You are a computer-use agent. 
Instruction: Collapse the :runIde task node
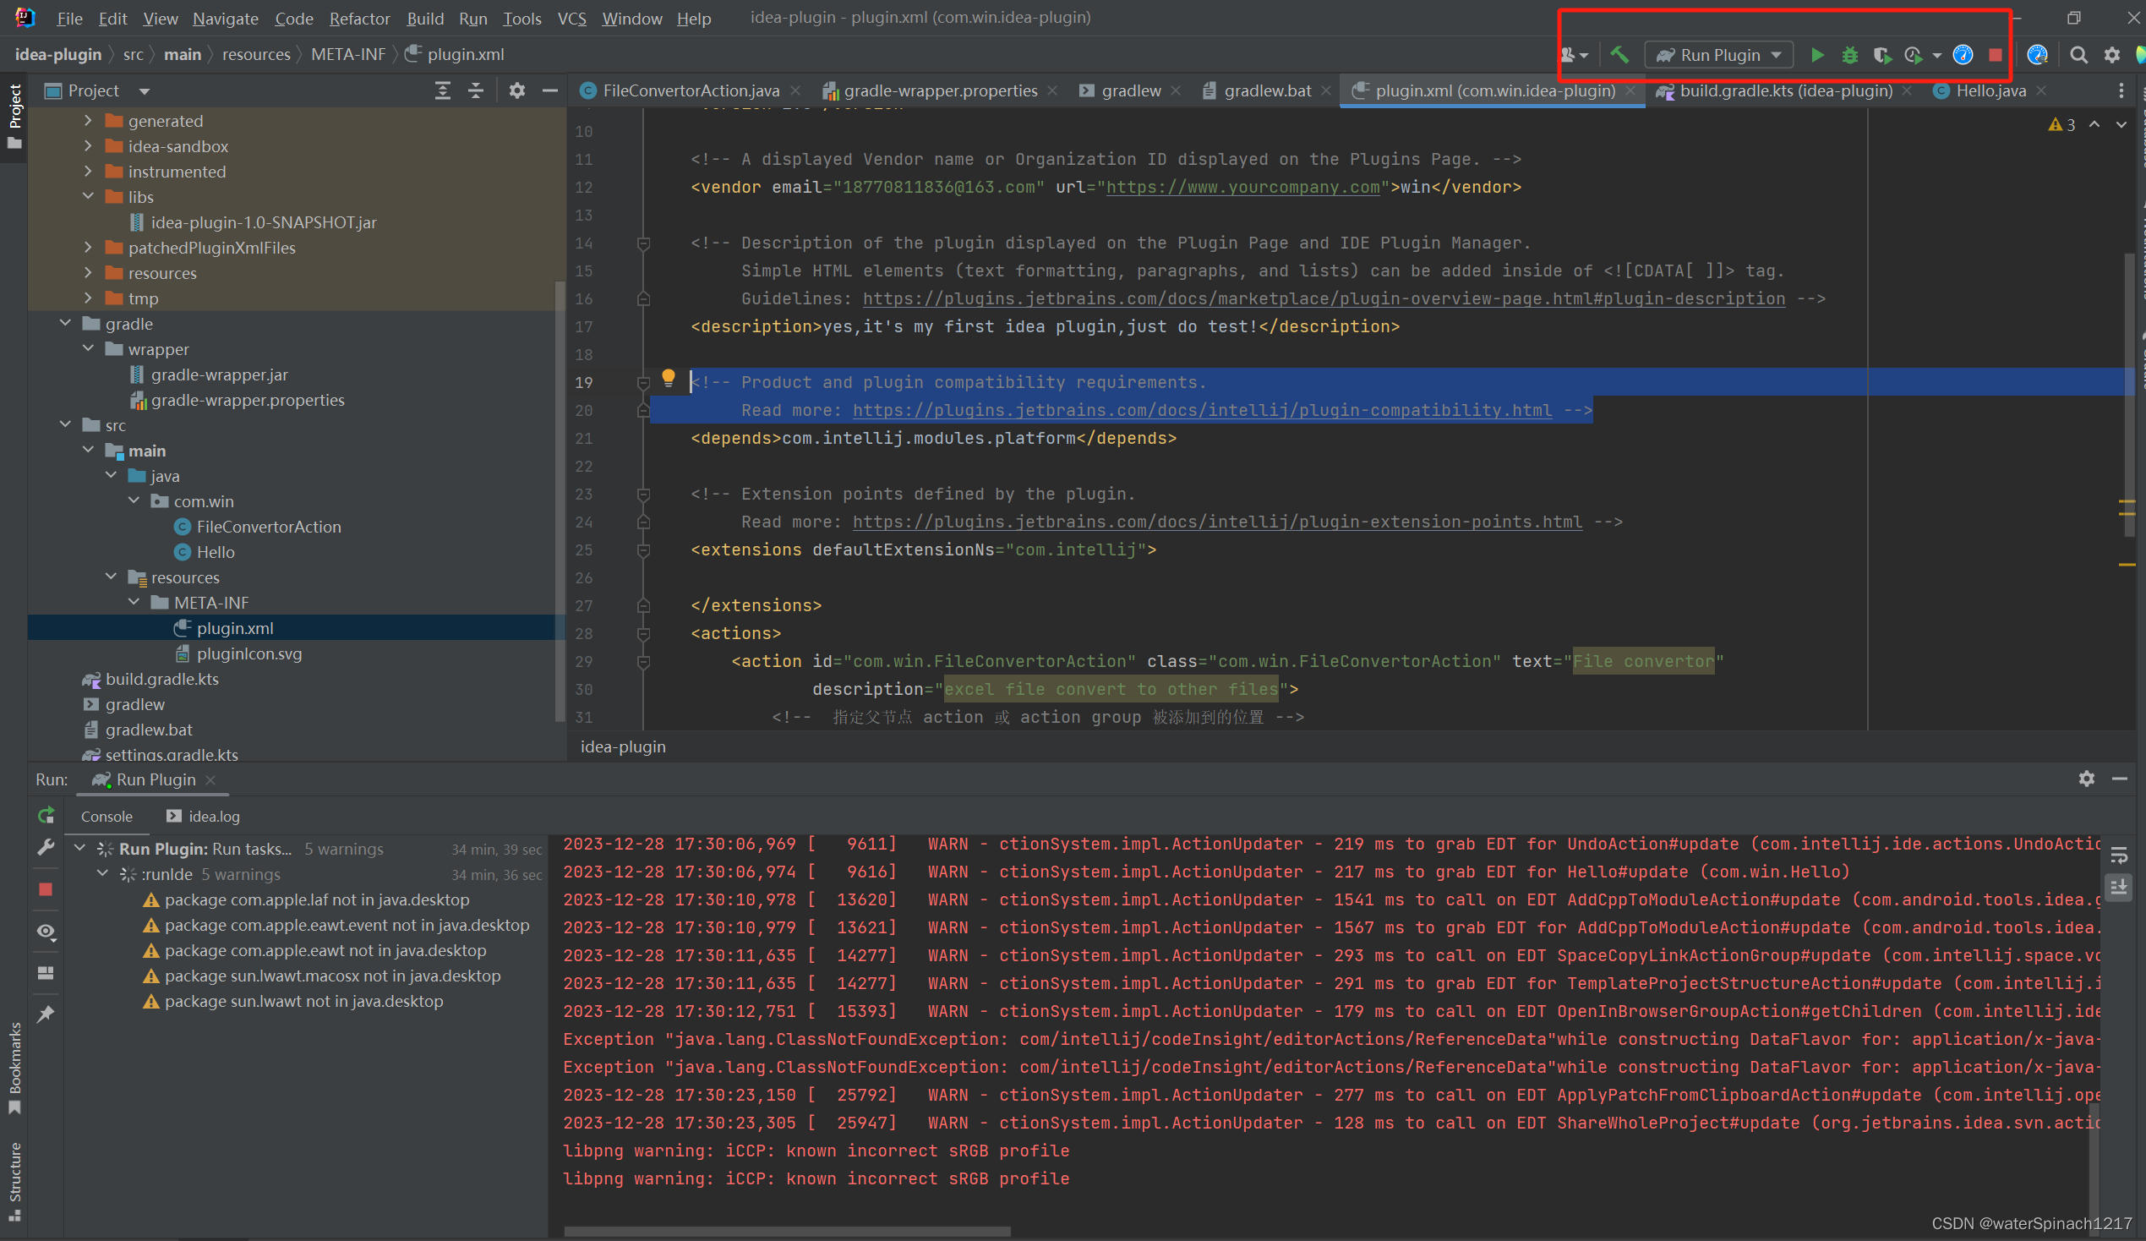click(x=102, y=874)
